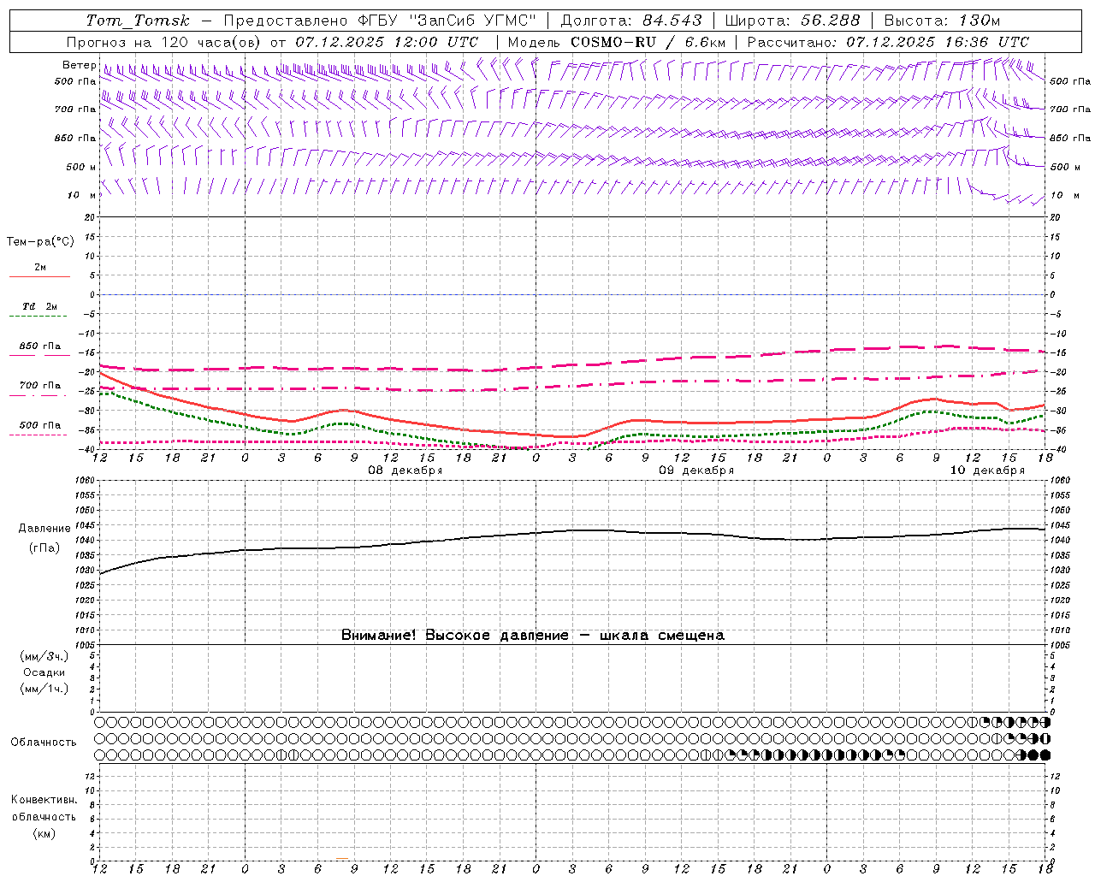1095x876 pixels.
Task: Select the '700 гПа' temperature legend entry
Action: 40,385
